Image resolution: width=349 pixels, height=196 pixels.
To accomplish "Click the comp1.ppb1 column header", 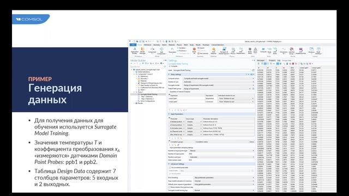I will (x=304, y=68).
